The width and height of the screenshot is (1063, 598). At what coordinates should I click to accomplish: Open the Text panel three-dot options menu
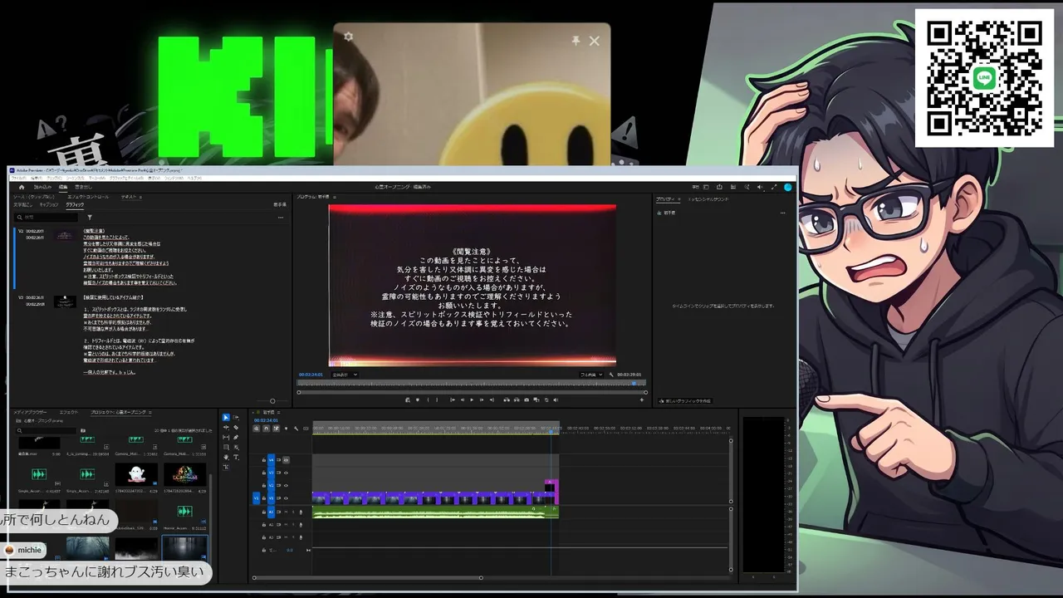(281, 218)
